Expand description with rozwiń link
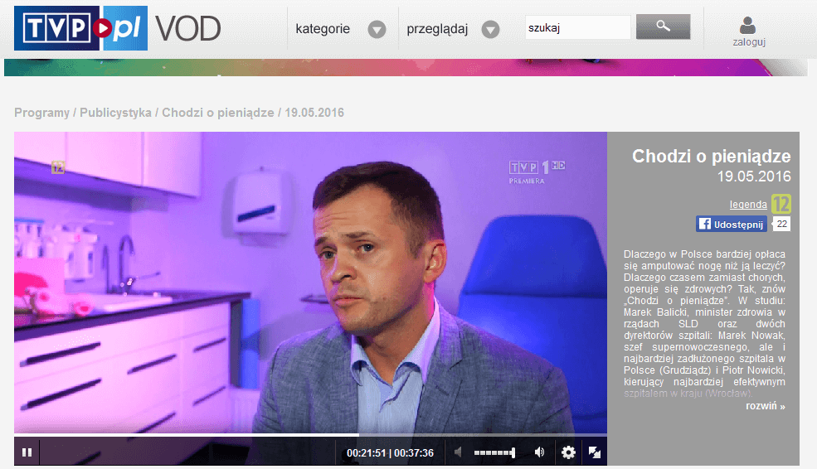 point(766,406)
